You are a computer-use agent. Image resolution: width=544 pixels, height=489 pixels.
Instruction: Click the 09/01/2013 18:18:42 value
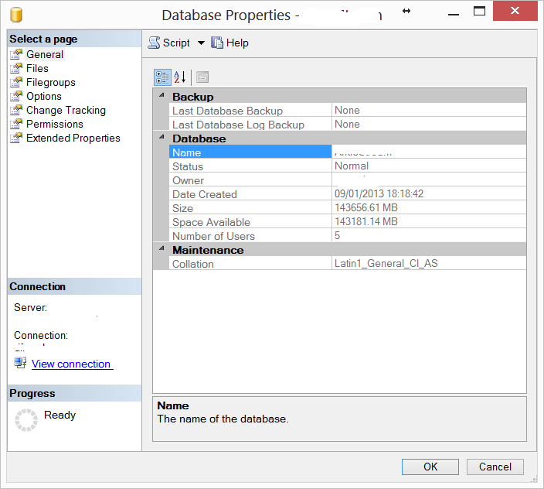[x=379, y=193]
